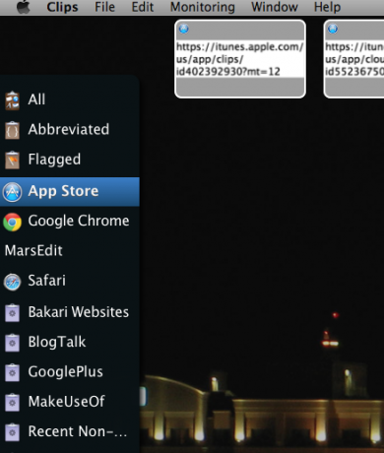
Task: Select the Flagged label
Action: pyautogui.click(x=54, y=160)
